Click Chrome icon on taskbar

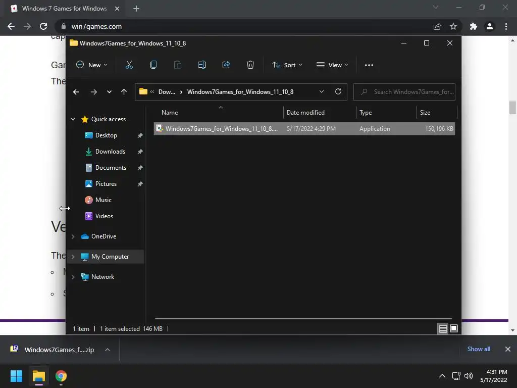[61, 376]
